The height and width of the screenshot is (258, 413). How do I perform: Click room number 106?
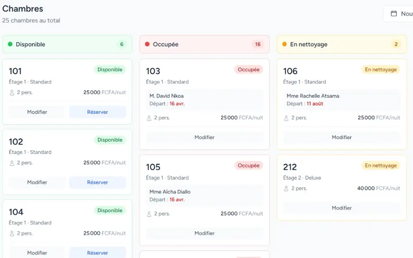pos(290,71)
